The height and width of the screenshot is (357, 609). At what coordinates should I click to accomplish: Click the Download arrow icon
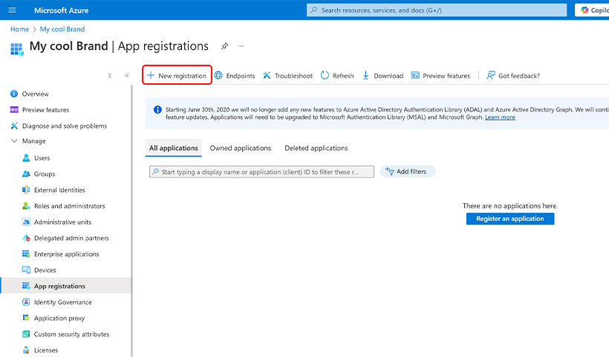coord(366,75)
